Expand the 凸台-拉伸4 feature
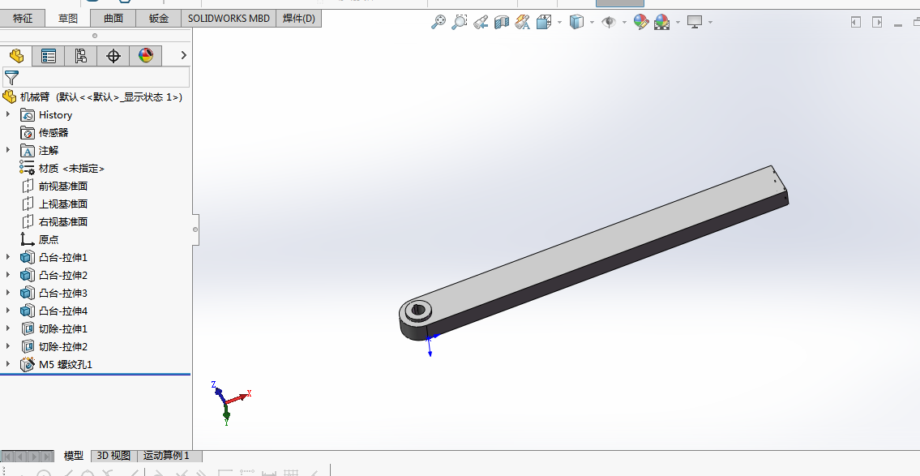920x476 pixels. [8, 311]
